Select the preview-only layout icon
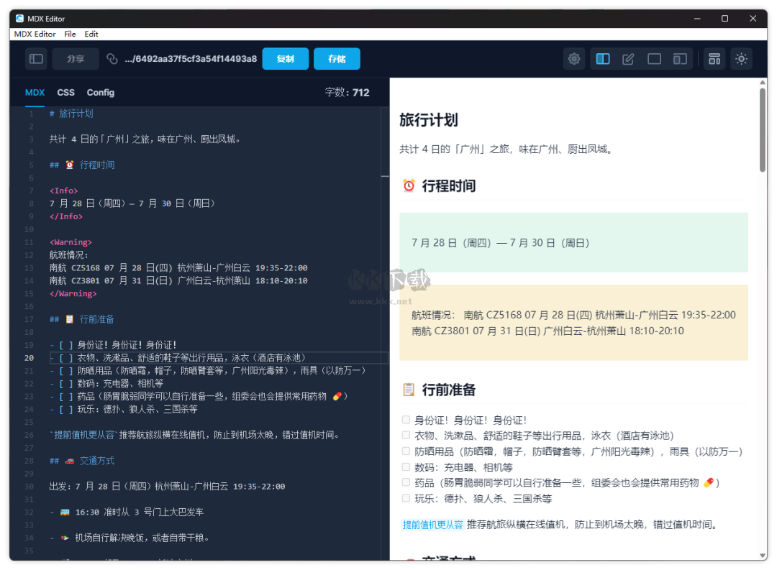Screen dimensions: 777x570 pos(654,59)
